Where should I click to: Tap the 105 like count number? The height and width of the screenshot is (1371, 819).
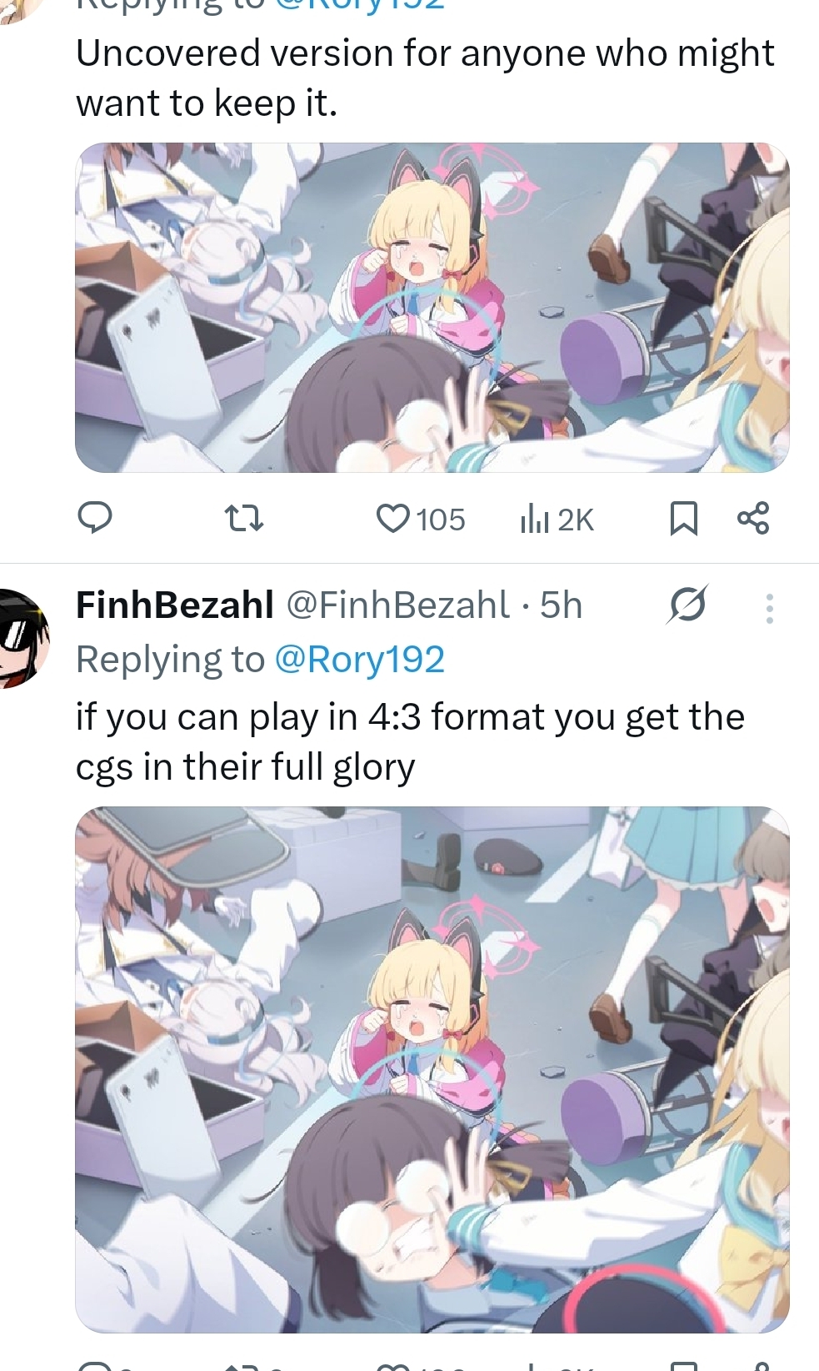point(441,520)
